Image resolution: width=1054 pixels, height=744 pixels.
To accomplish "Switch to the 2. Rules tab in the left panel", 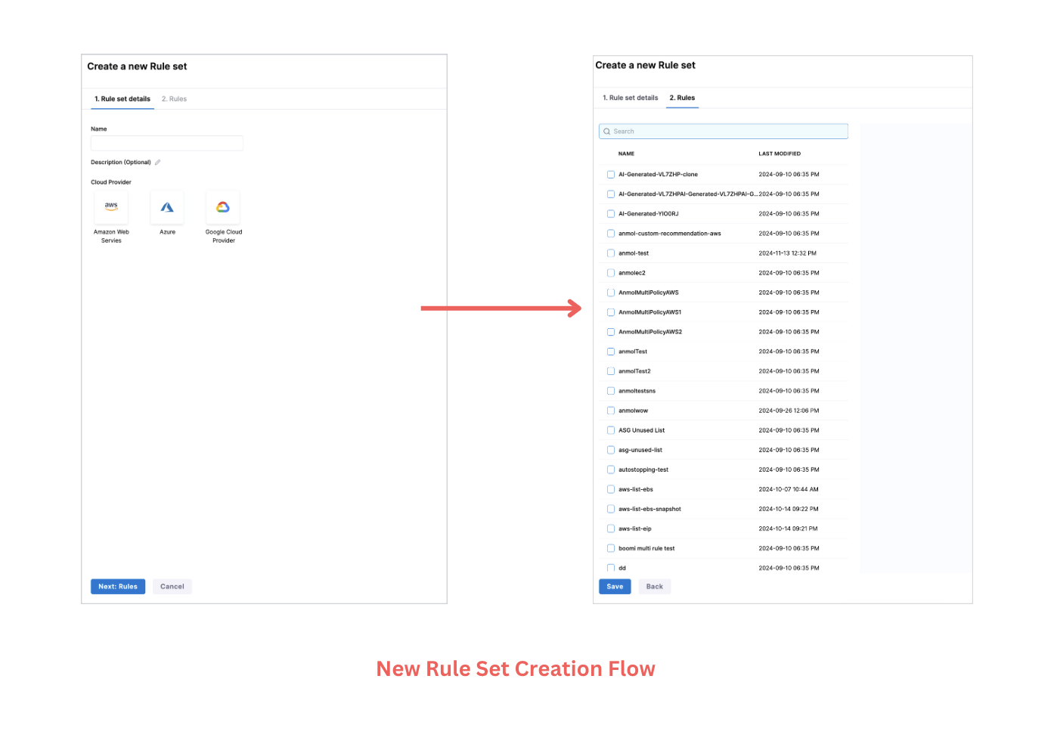I will pos(174,99).
